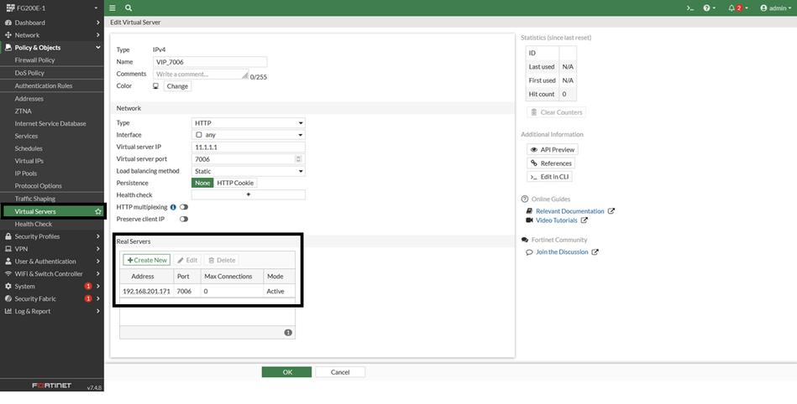Click the Change color button
Image resolution: width=797 pixels, height=404 pixels.
click(x=177, y=86)
